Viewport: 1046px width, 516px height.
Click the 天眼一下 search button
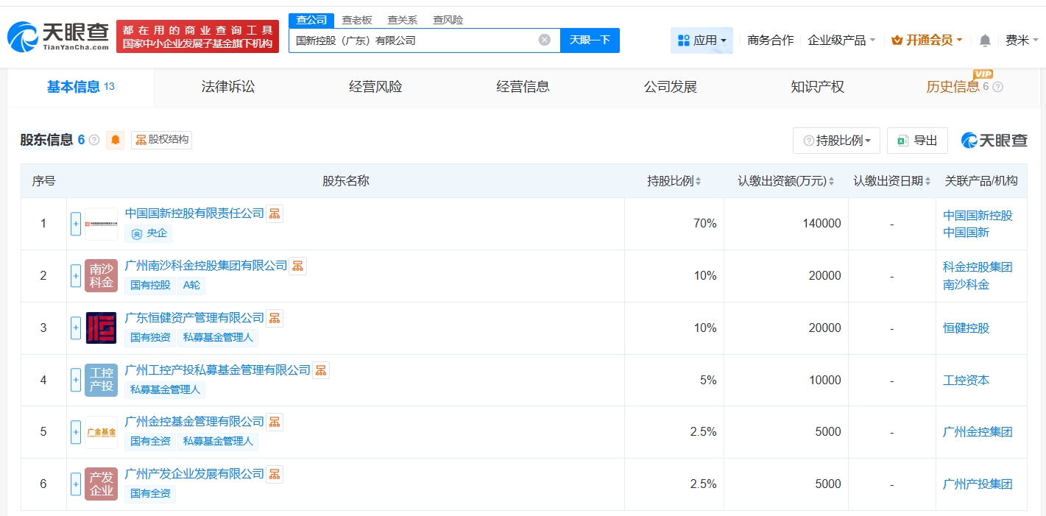590,40
